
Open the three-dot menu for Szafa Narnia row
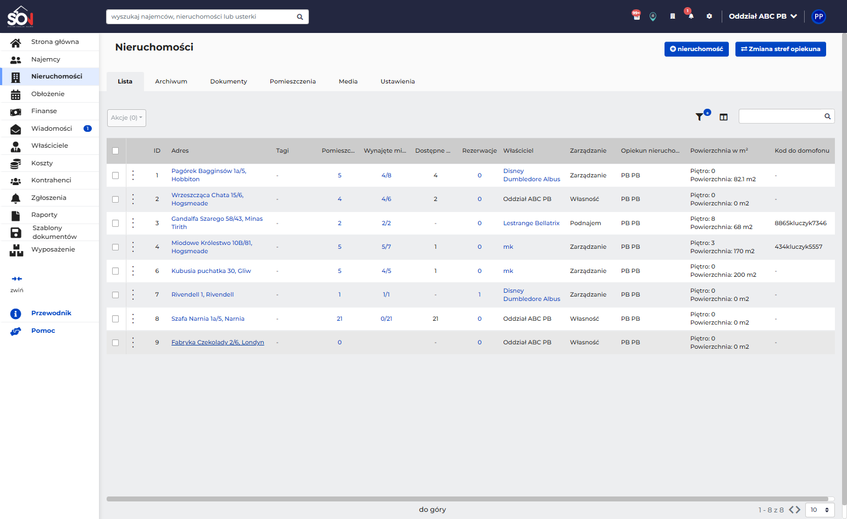133,319
